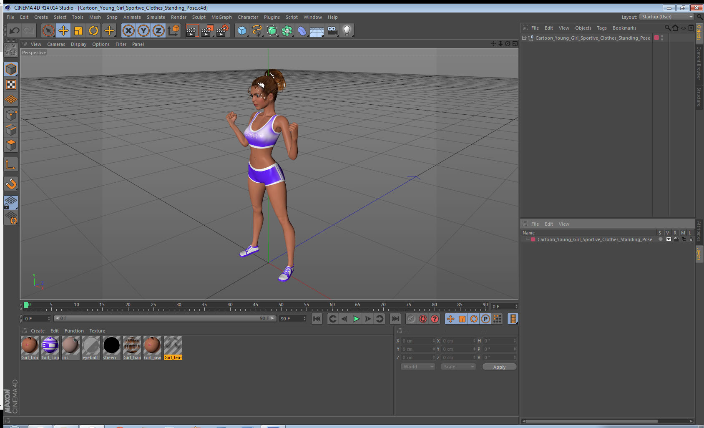
Task: Open the MoGraph menu
Action: 221,17
